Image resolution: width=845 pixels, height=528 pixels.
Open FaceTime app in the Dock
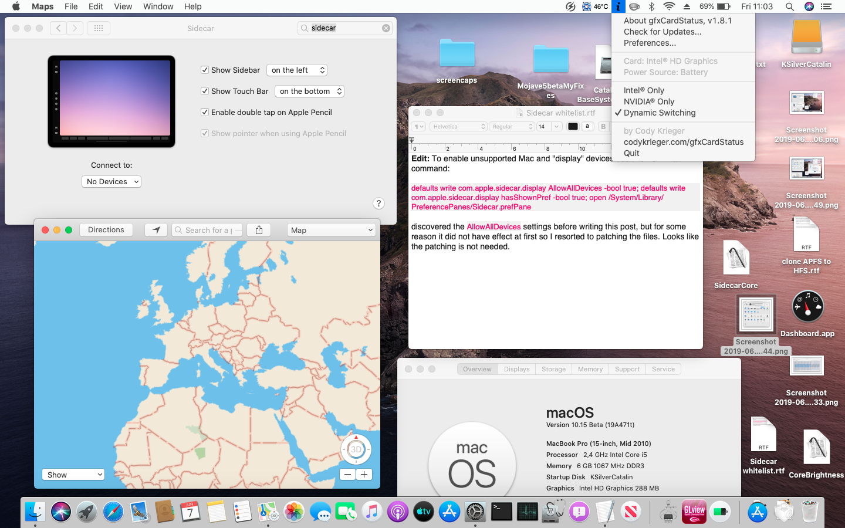(x=346, y=512)
